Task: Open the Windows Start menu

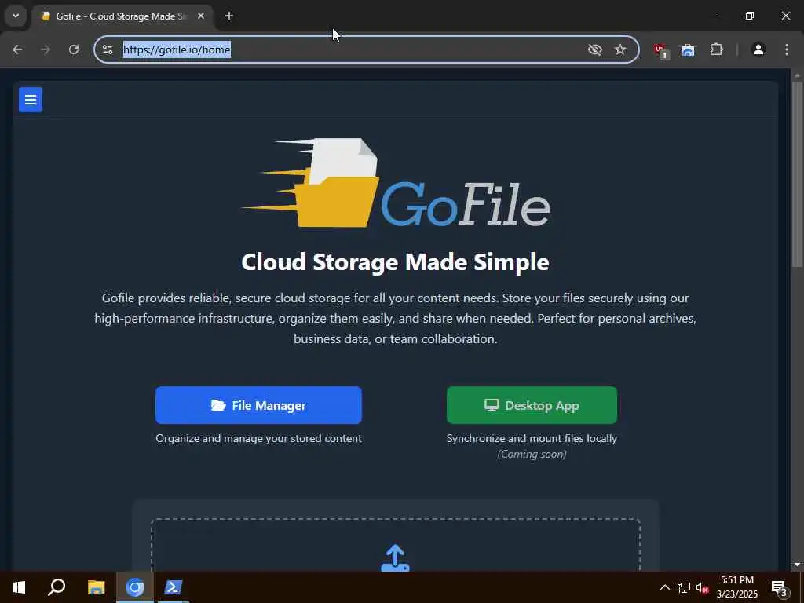Action: [x=19, y=587]
